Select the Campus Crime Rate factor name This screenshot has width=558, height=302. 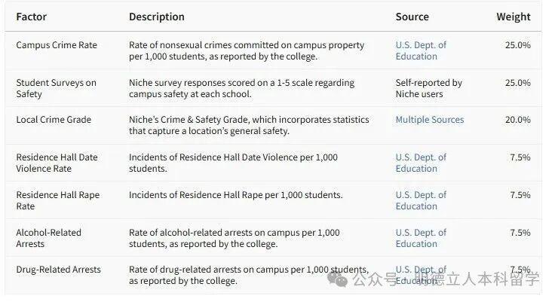(x=57, y=45)
